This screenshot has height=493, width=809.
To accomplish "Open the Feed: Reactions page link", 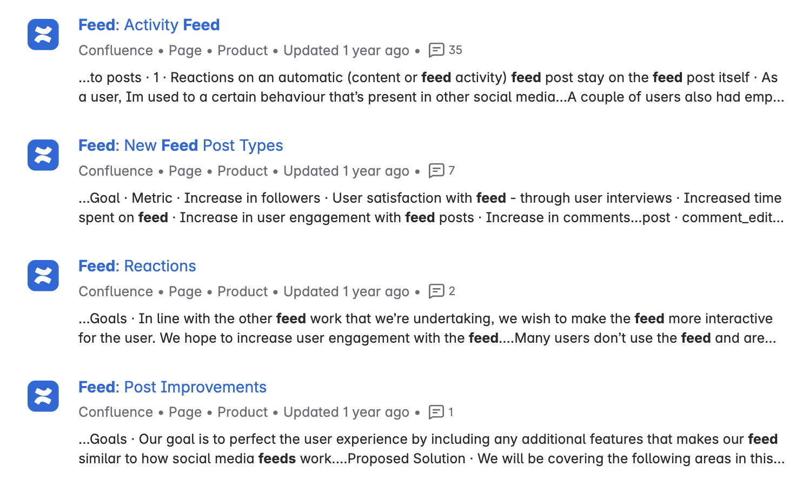I will click(137, 266).
